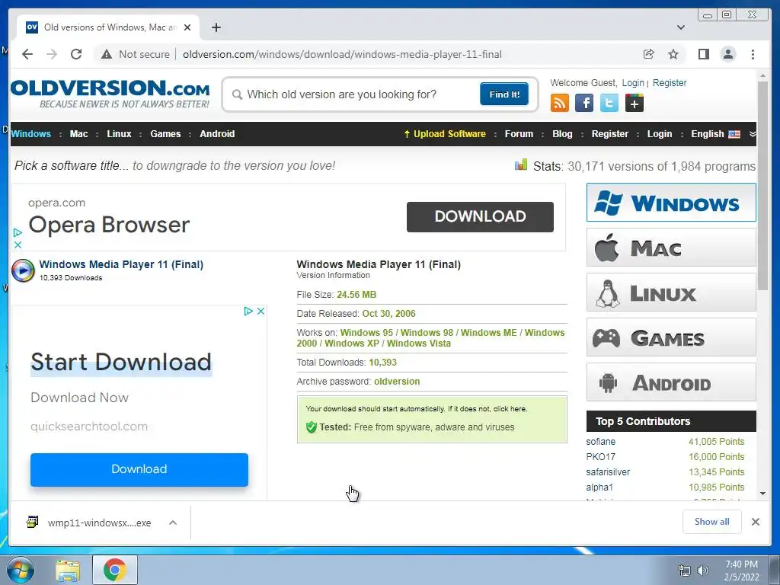Click the Opera Browser DOWNLOAD ad button

pyautogui.click(x=480, y=216)
